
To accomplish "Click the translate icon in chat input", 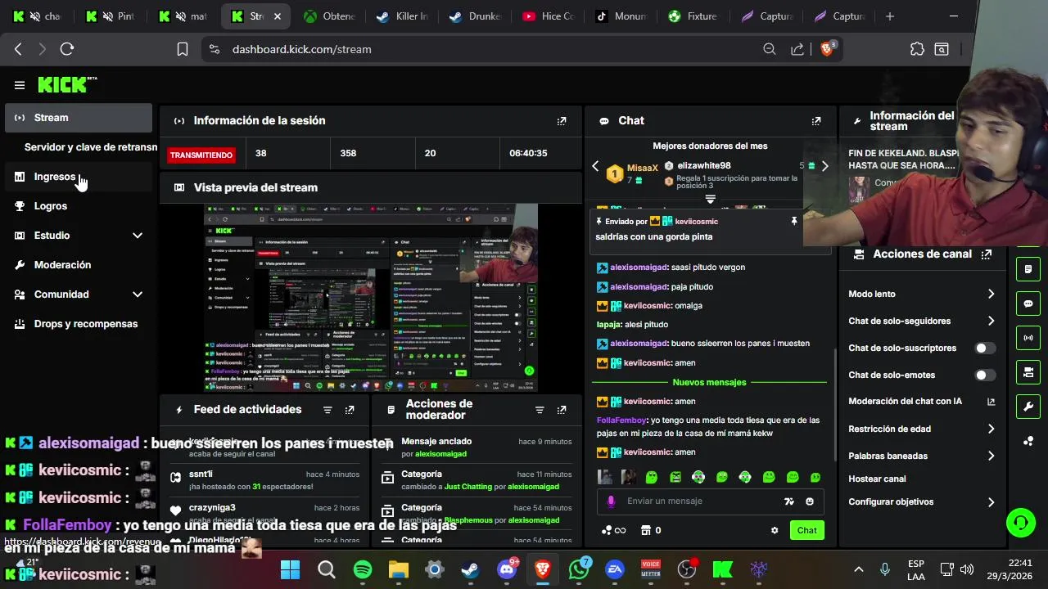I will pyautogui.click(x=788, y=501).
